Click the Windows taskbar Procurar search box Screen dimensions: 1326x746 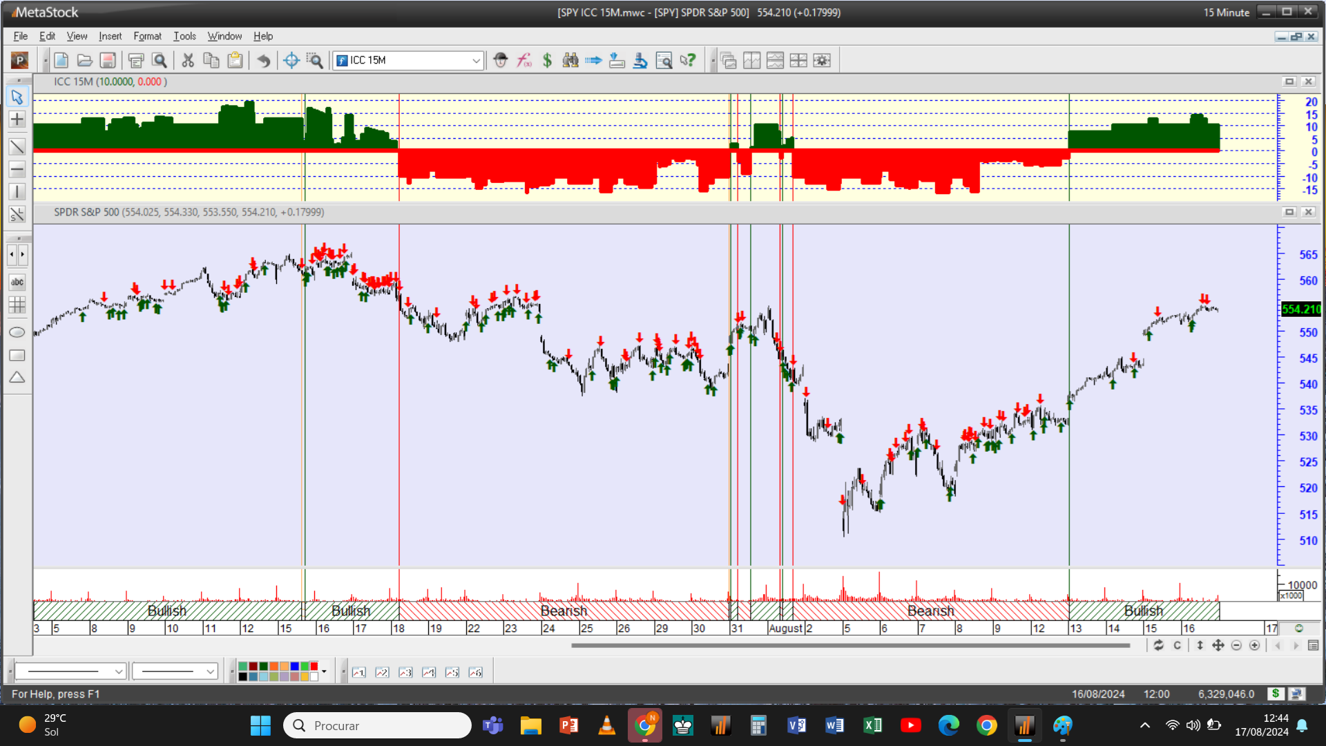click(377, 725)
